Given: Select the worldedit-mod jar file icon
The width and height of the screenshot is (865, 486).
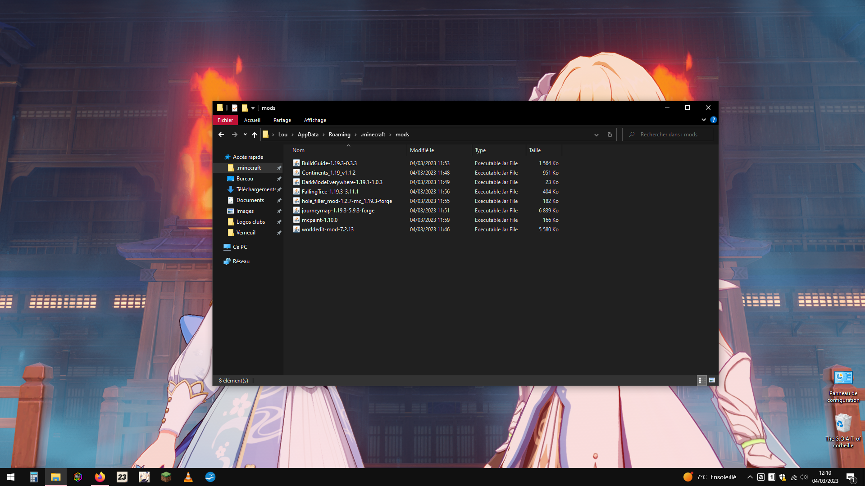Looking at the screenshot, I should [x=296, y=229].
